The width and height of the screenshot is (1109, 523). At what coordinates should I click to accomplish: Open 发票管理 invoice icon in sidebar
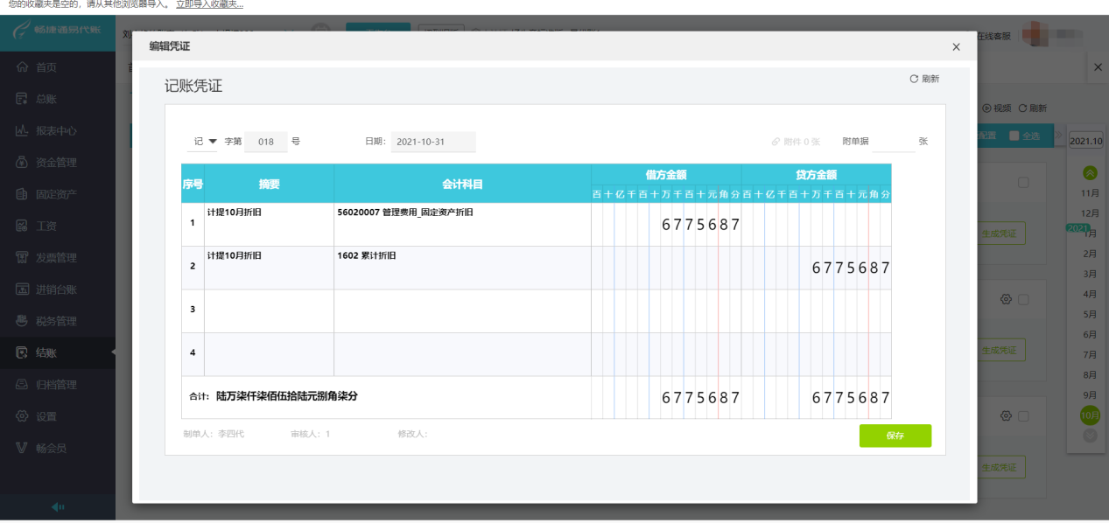pos(23,257)
